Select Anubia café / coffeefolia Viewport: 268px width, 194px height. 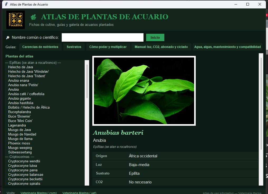coord(26,94)
